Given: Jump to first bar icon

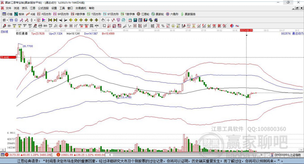Looking at the screenshot, I should (50, 20).
